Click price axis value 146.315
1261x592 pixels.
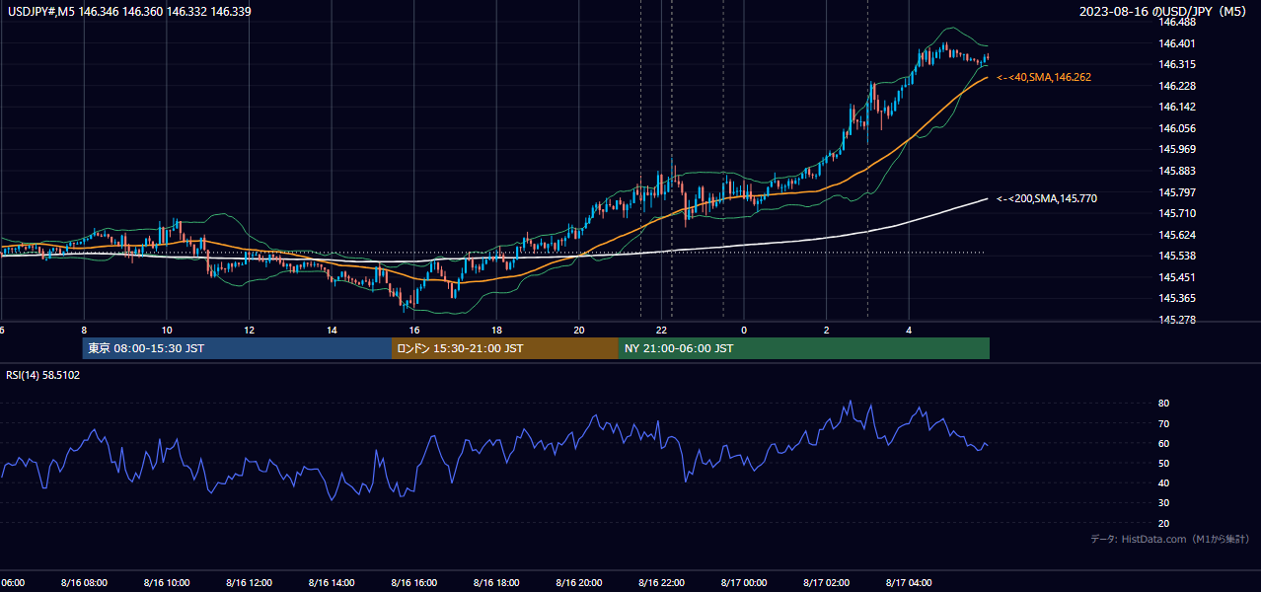1178,64
